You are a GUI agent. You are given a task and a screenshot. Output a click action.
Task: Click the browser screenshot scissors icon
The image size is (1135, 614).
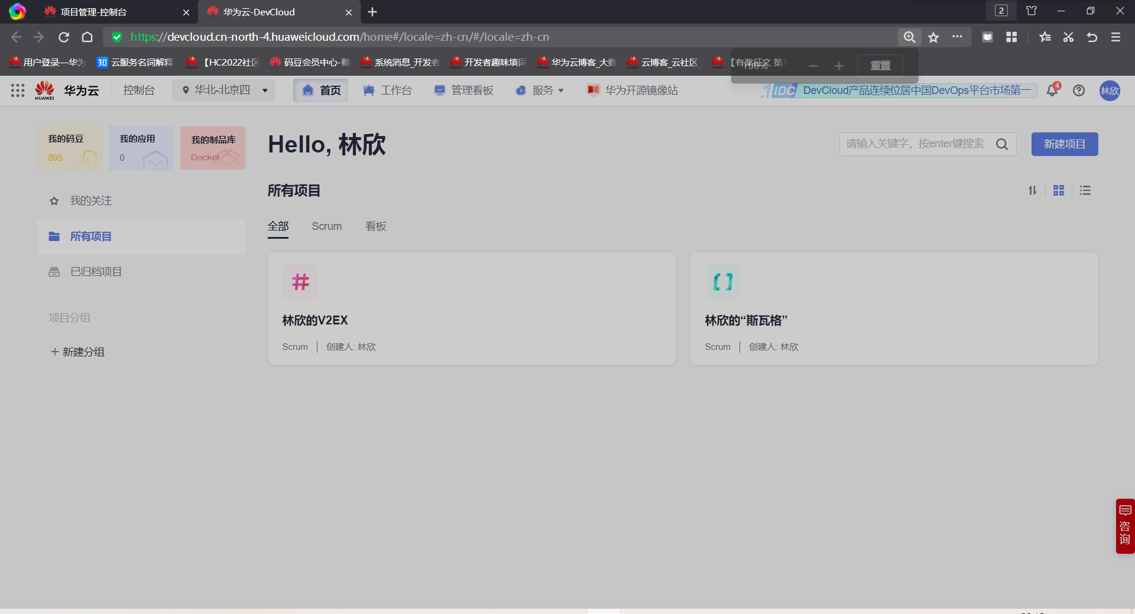click(x=1068, y=37)
